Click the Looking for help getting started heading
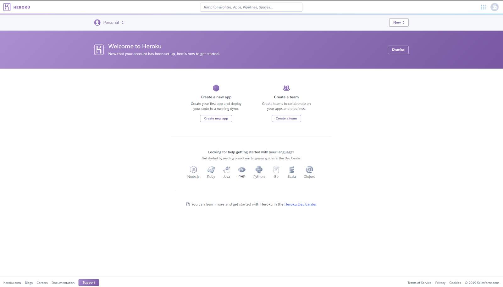Screen dimensions: 503x287 251,152
